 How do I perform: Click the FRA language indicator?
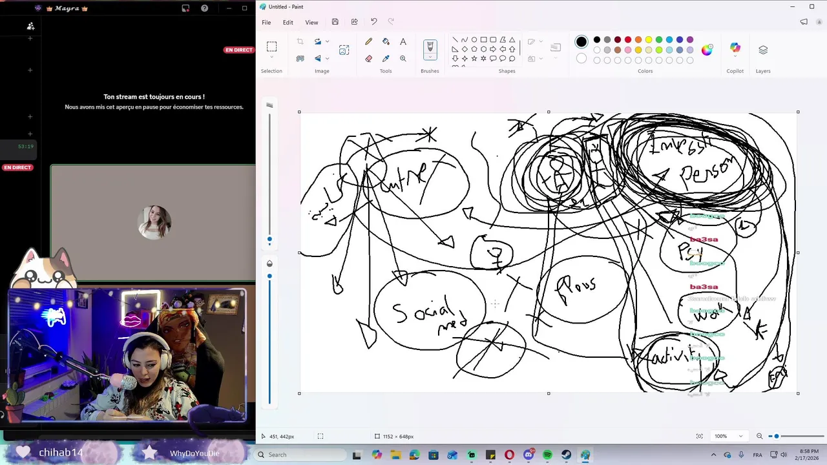point(758,455)
